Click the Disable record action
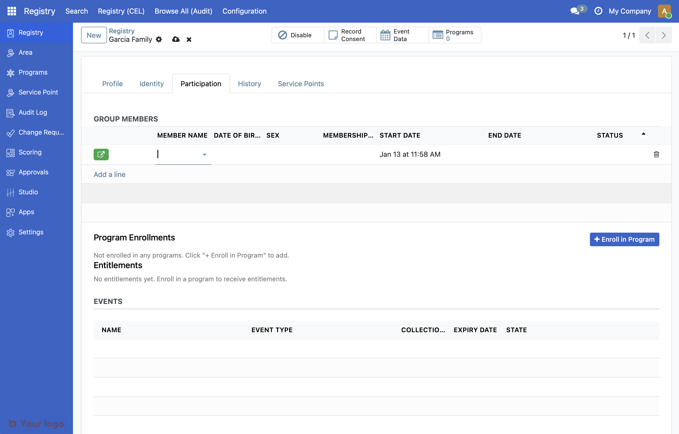Screen dimensions: 679x434 297,35
